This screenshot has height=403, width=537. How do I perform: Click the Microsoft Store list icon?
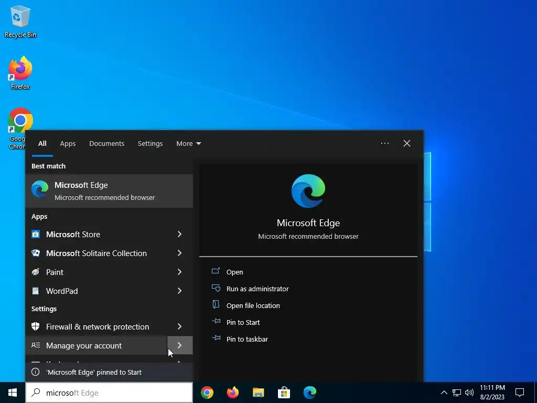coord(36,234)
